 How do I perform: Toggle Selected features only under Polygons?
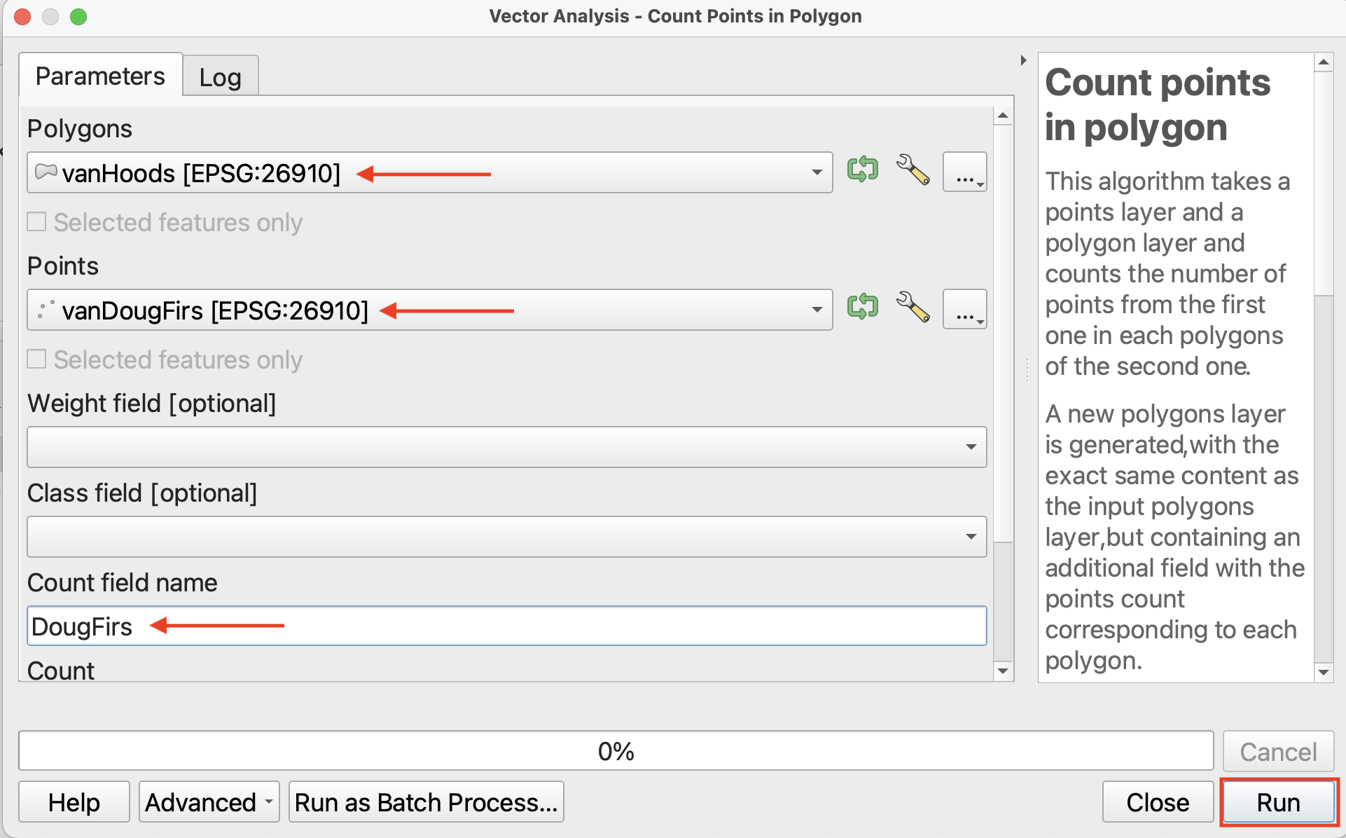click(37, 222)
